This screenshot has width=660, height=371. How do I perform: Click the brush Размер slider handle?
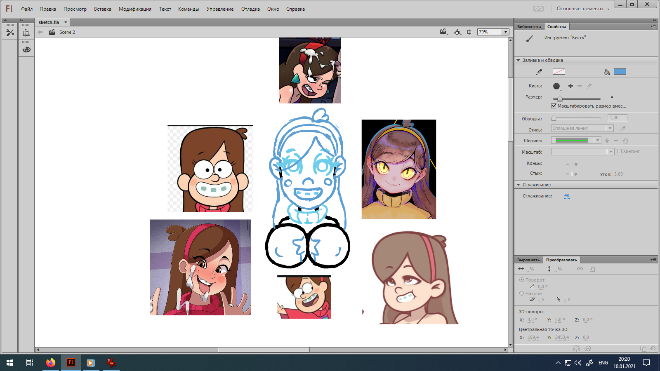[x=560, y=99]
